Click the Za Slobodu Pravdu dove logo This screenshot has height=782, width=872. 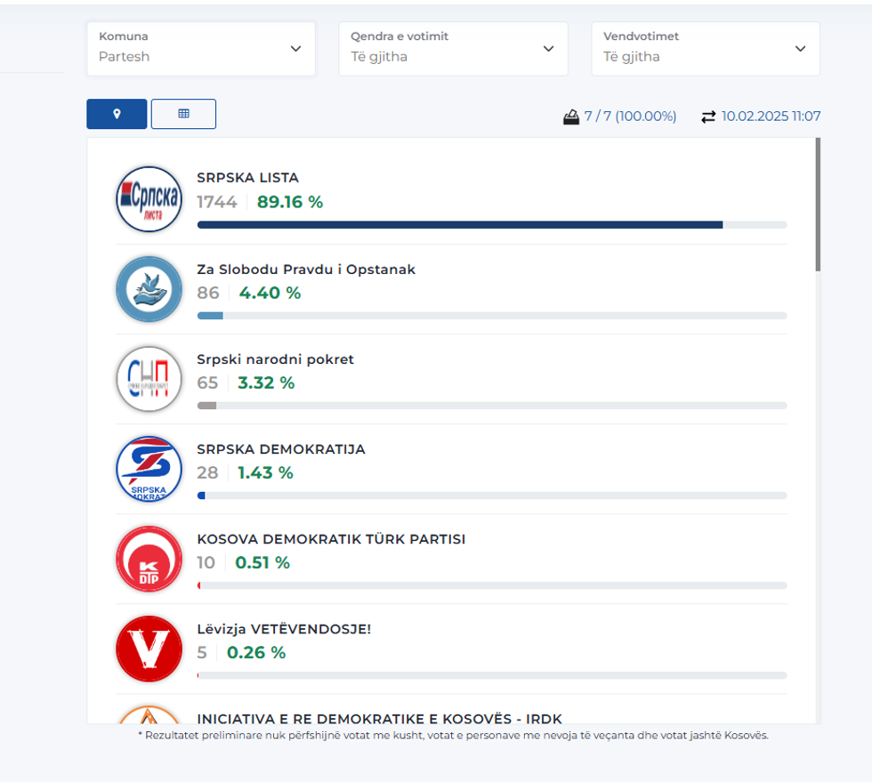(x=149, y=289)
